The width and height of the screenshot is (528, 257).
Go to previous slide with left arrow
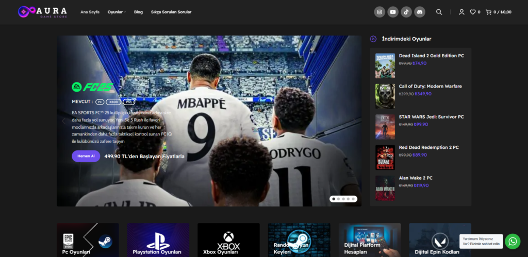click(x=64, y=122)
